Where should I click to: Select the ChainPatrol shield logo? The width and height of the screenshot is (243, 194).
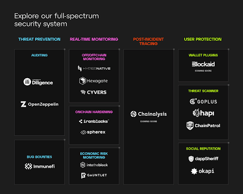click(x=203, y=126)
